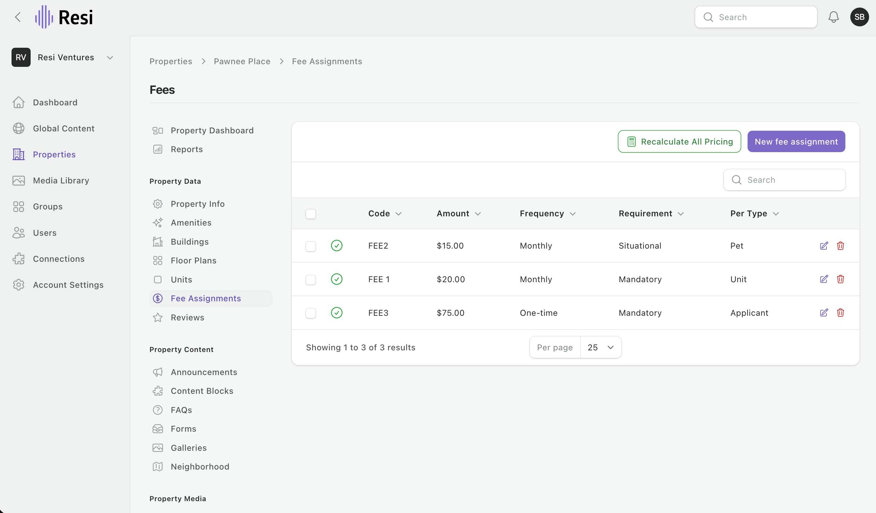The height and width of the screenshot is (513, 876).
Task: Click Recalculate All Pricing button
Action: pos(679,142)
